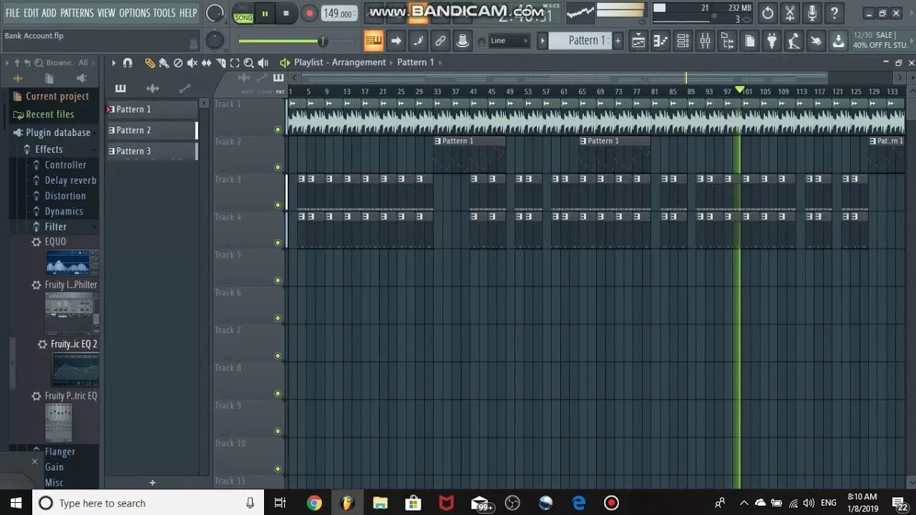Image resolution: width=916 pixels, height=515 pixels.
Task: Open the help question mark icon
Action: (834, 13)
